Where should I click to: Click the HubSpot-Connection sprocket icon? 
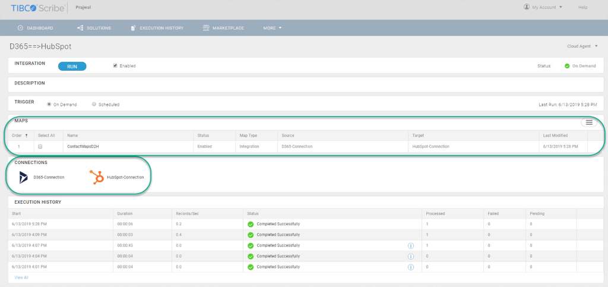click(x=97, y=177)
